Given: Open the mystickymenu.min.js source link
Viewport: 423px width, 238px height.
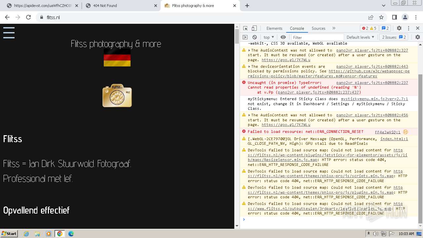Looking at the screenshot, I should click(x=374, y=99).
